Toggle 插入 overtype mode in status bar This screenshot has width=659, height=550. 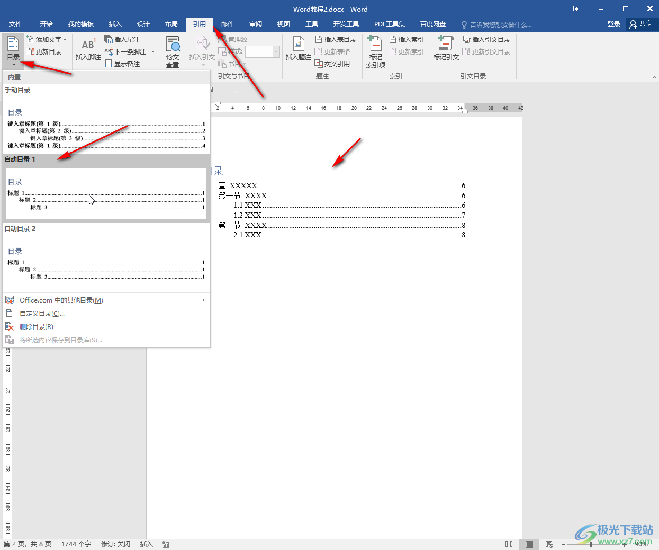[x=146, y=544]
